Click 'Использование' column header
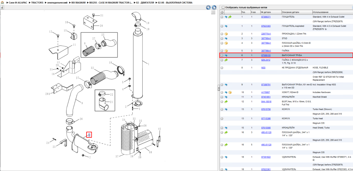 (x=332, y=12)
